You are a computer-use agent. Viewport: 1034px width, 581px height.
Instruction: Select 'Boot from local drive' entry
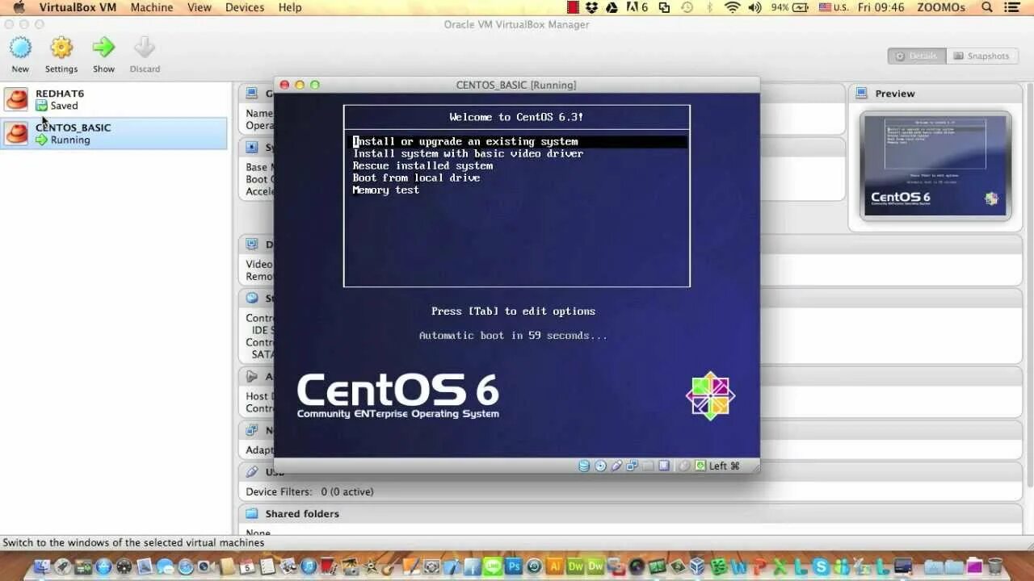(416, 178)
